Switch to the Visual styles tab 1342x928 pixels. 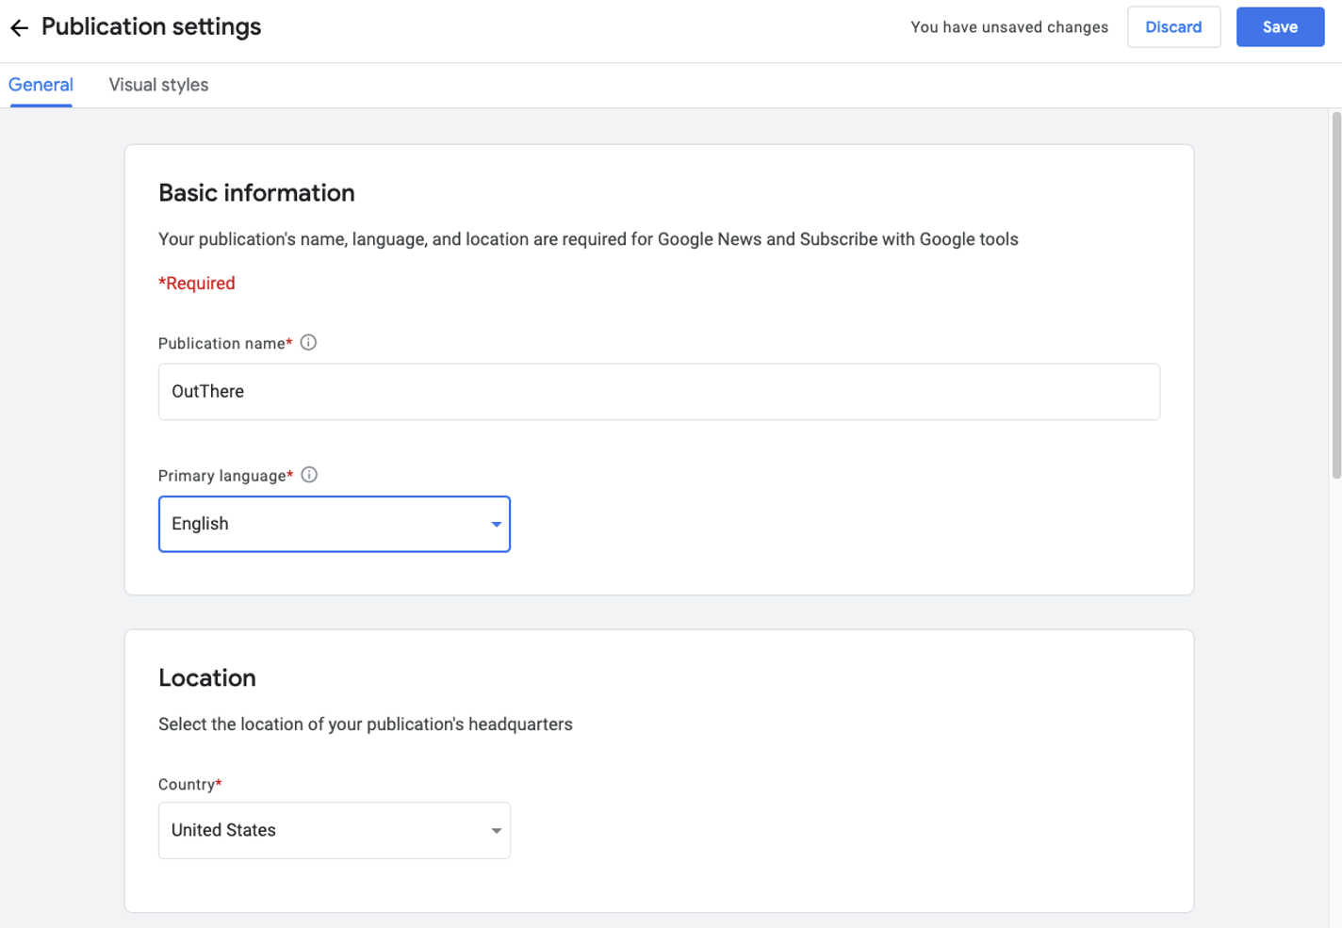(158, 85)
